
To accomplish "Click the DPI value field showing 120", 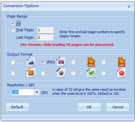I will (x=23, y=92).
